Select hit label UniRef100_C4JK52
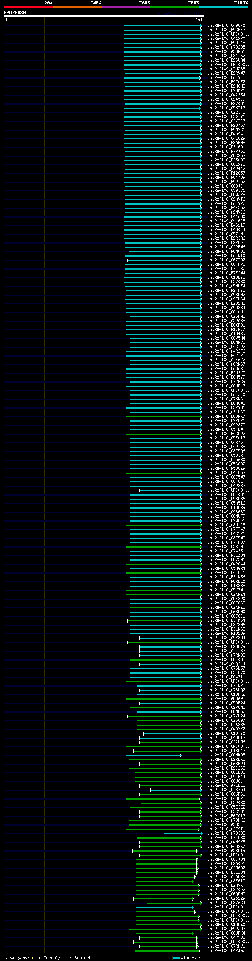The width and height of the screenshot is (252, 961). point(226,473)
